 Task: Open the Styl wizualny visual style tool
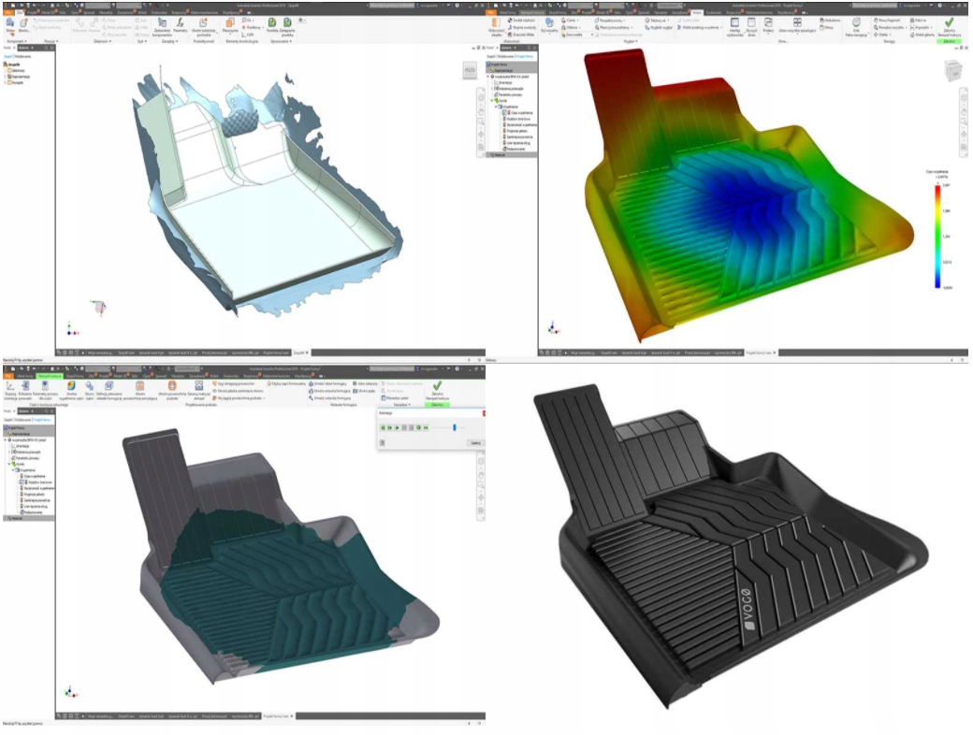point(550,22)
